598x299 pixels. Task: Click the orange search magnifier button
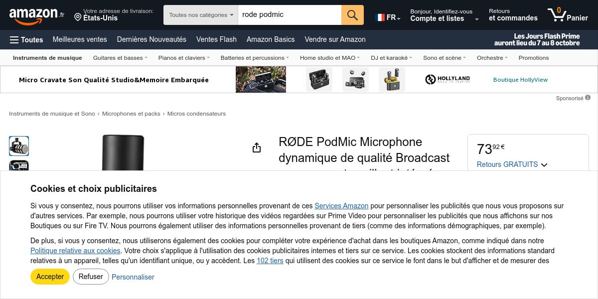pos(352,15)
